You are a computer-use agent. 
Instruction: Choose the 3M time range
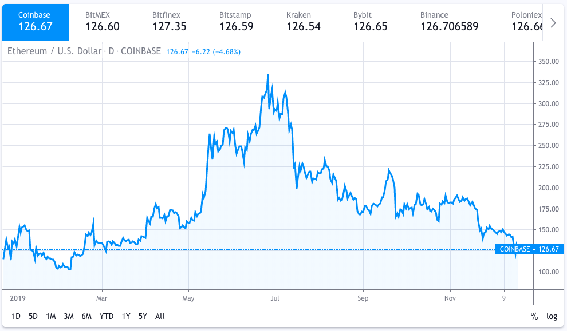[69, 316]
